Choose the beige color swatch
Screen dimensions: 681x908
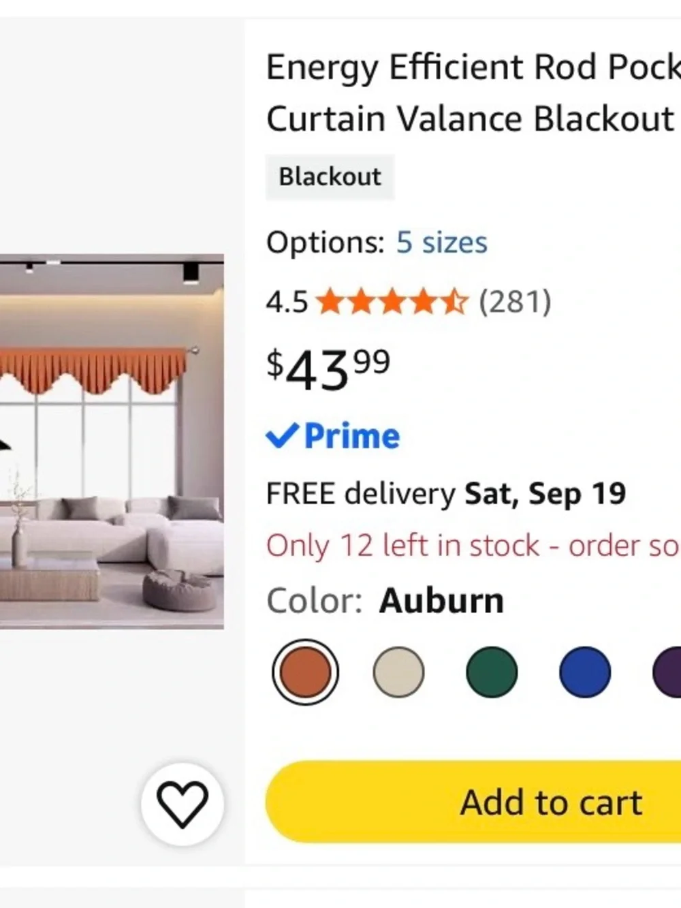398,672
